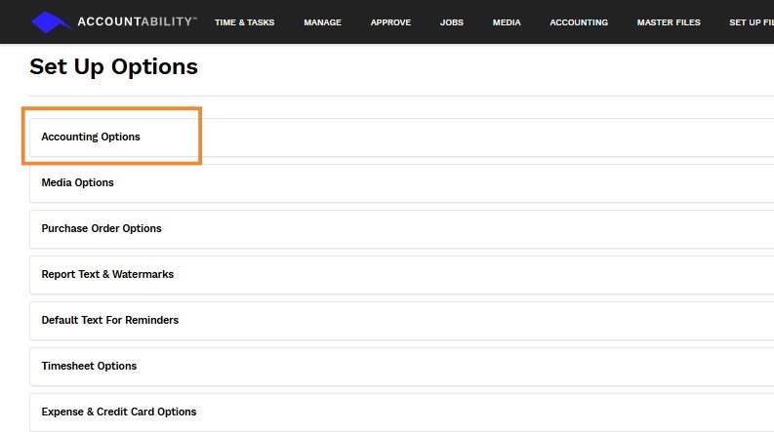Expand Default Text For Reminders
This screenshot has width=774, height=432.
[x=110, y=321]
